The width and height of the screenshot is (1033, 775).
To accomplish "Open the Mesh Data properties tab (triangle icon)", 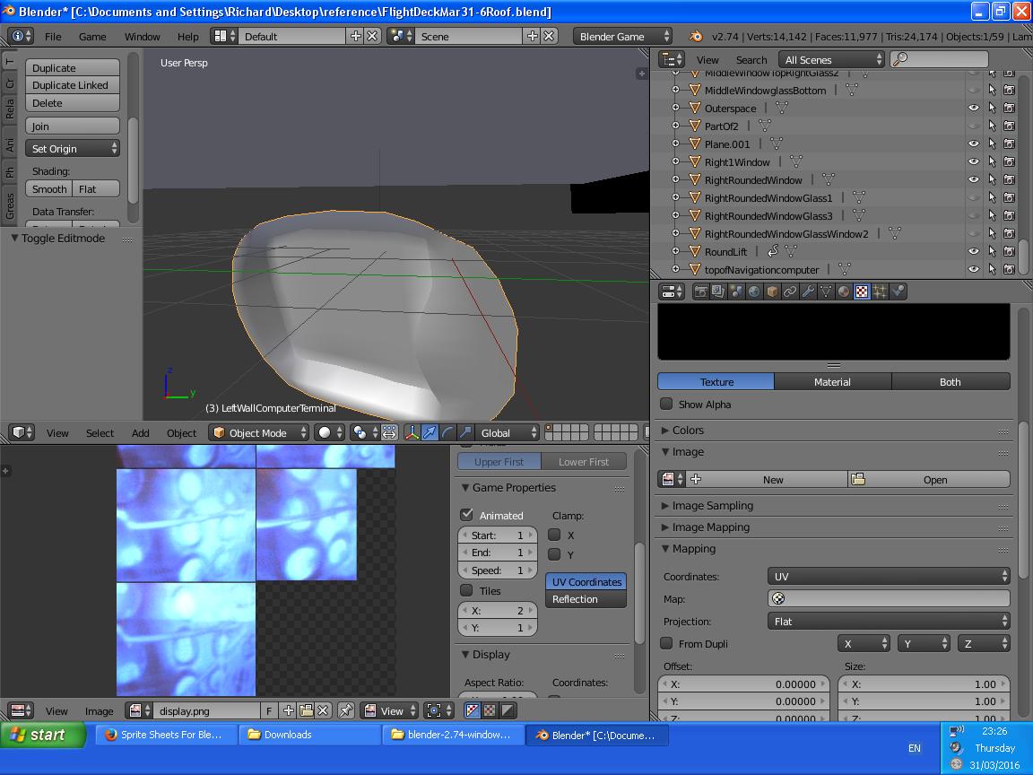I will (x=826, y=292).
